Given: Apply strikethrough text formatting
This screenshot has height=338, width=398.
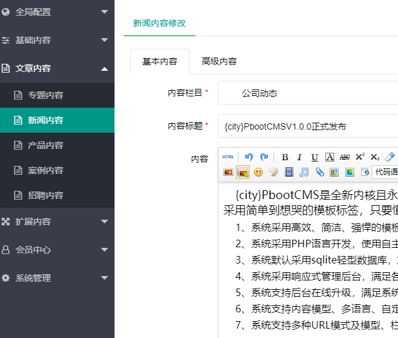Looking at the screenshot, I should click(344, 157).
